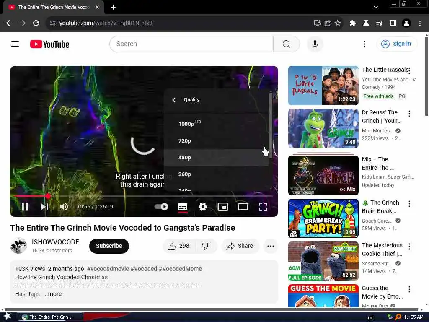This screenshot has width=429, height=322.
Task: Open Grinch Brain Break Party thumbnail
Action: [x=323, y=218]
